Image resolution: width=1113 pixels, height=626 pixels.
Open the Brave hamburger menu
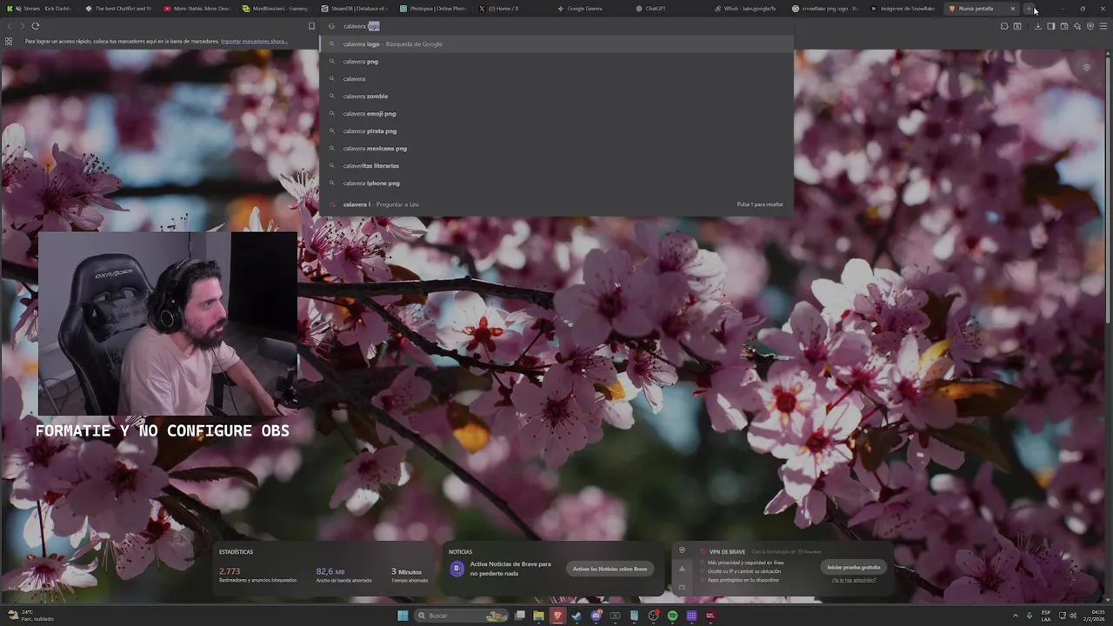(1103, 26)
